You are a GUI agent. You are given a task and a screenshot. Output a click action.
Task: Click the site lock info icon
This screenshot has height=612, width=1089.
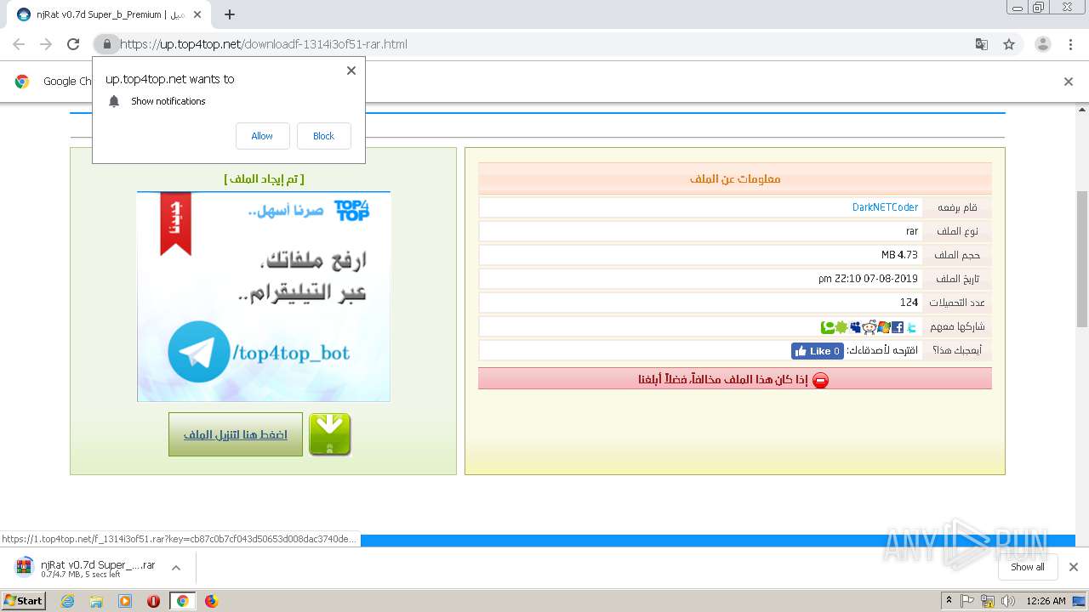(x=106, y=44)
